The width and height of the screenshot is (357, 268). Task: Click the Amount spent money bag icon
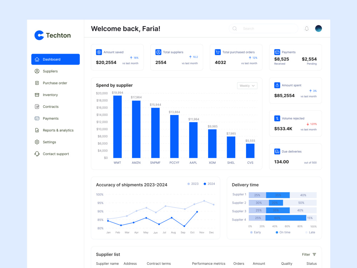click(x=277, y=85)
